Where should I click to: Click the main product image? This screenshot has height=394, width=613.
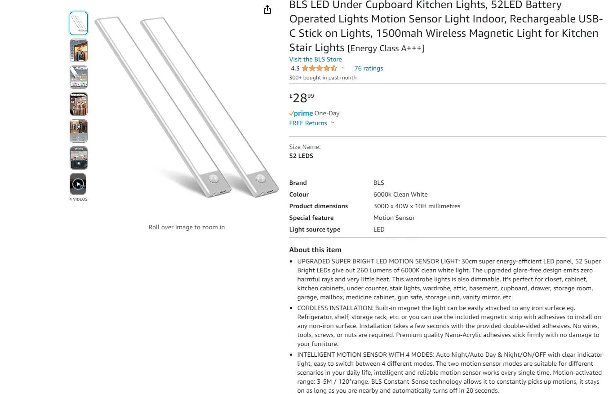click(x=187, y=108)
